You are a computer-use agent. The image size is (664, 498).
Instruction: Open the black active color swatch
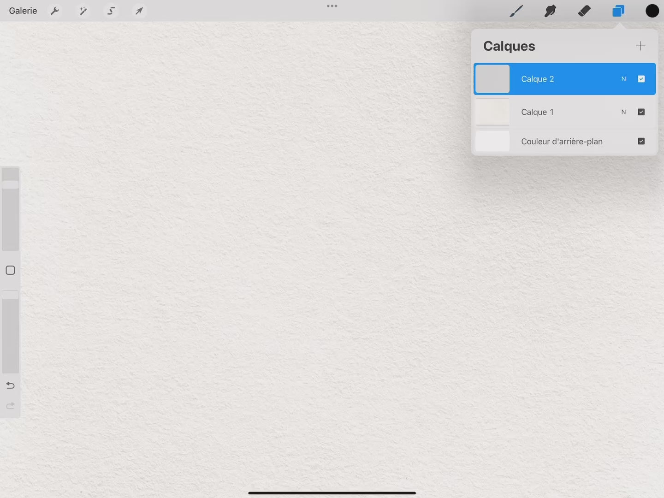pos(652,11)
